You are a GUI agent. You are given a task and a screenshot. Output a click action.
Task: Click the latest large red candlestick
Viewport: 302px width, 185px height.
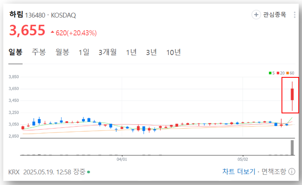292,94
